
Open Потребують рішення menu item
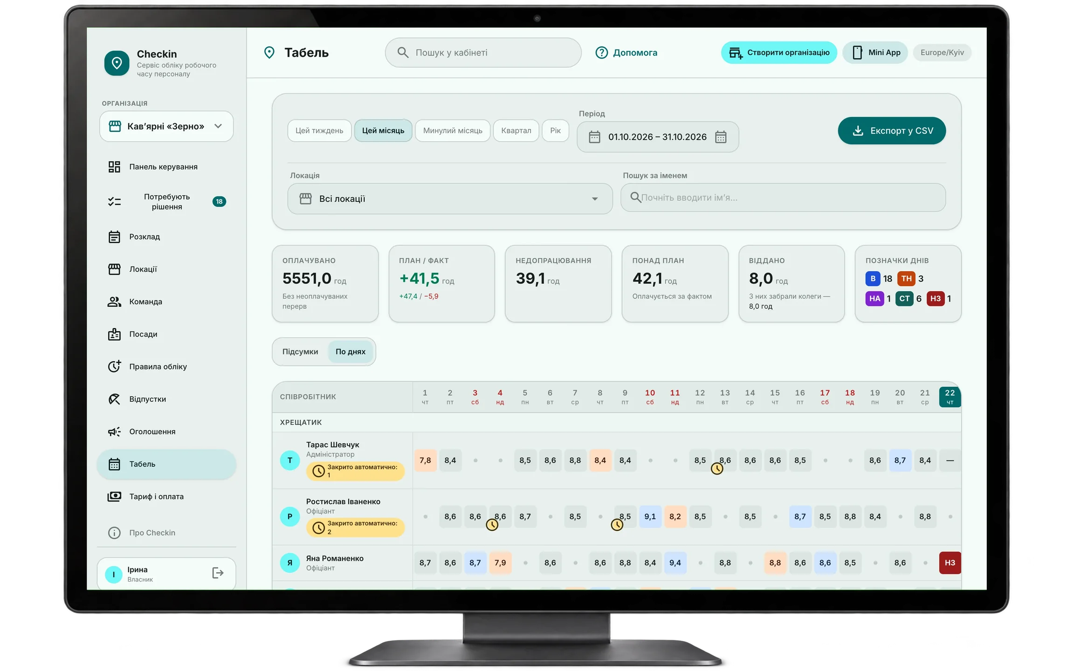coord(166,202)
